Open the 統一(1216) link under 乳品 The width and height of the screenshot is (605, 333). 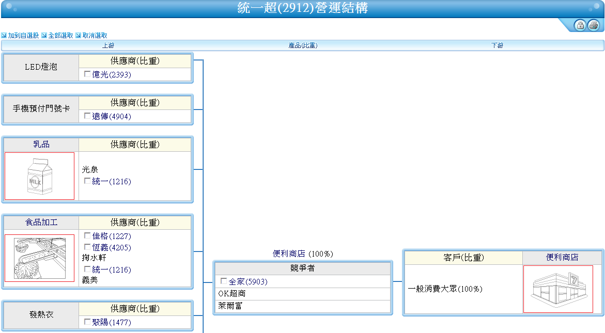tap(112, 182)
